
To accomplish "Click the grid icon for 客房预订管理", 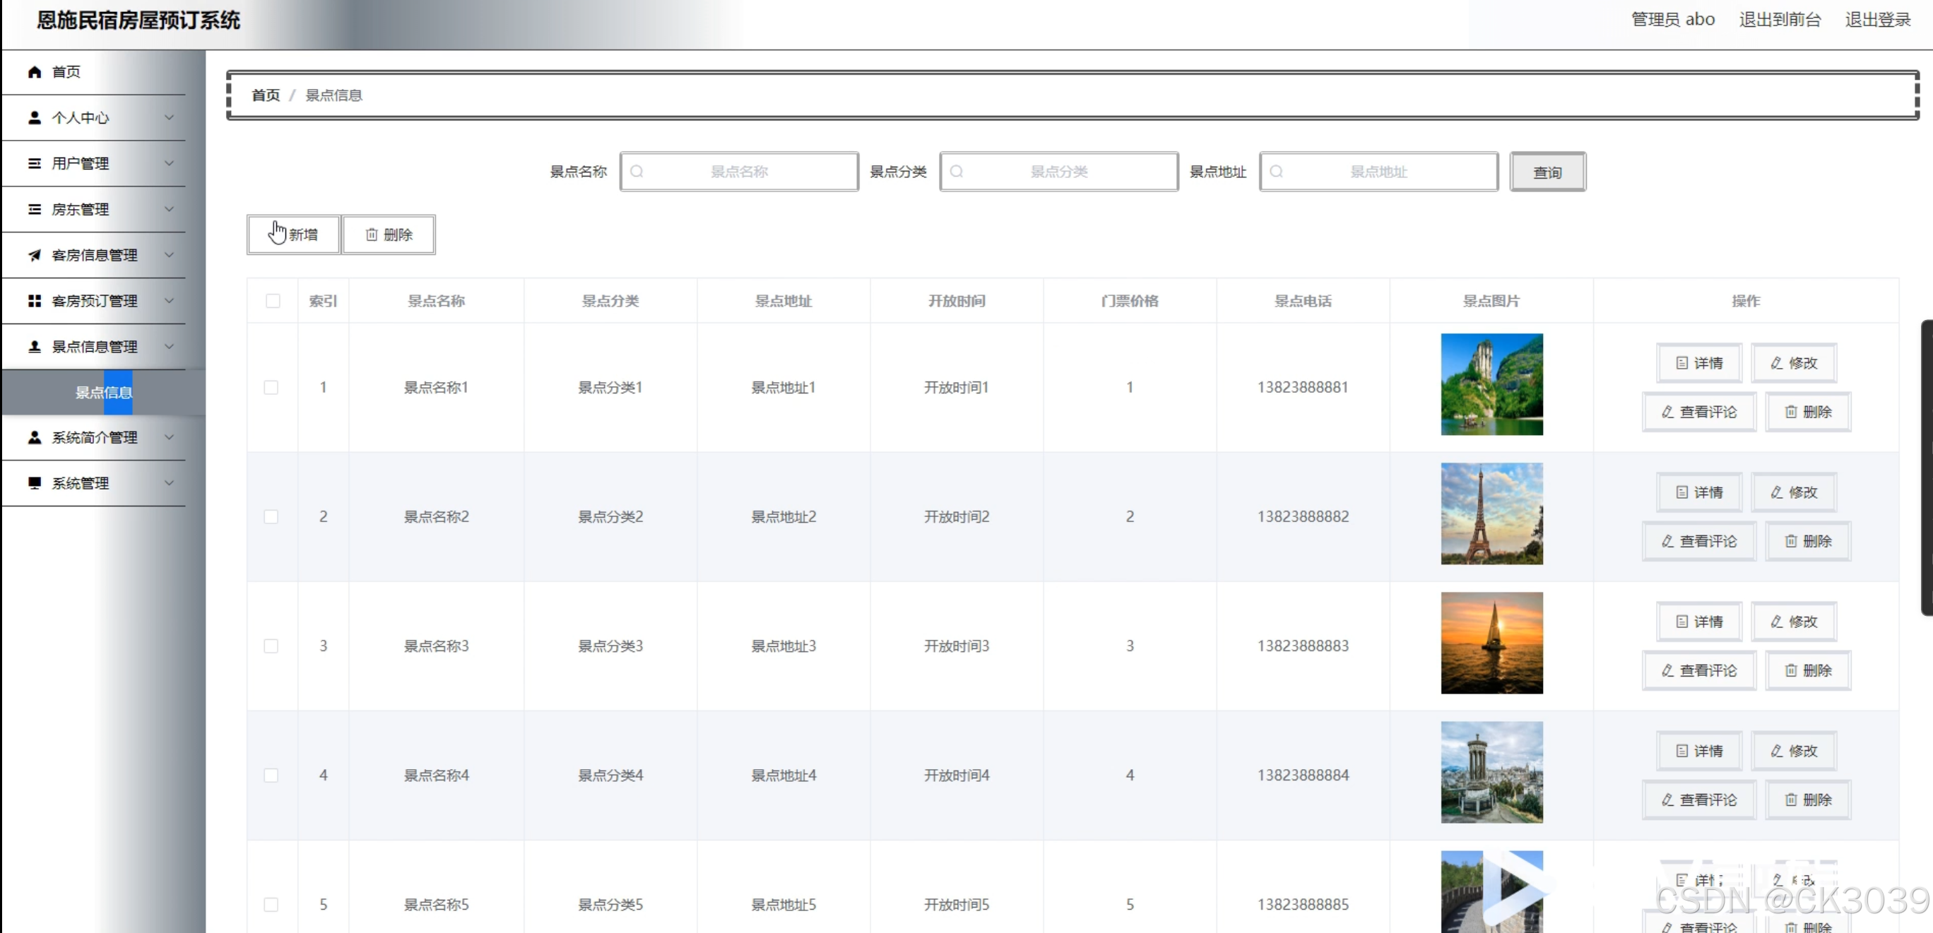I will point(35,301).
